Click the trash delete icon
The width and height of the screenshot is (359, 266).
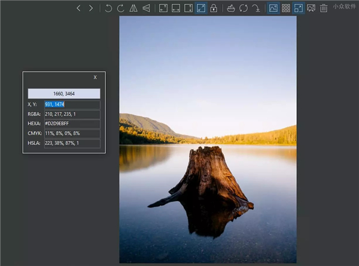coord(324,8)
